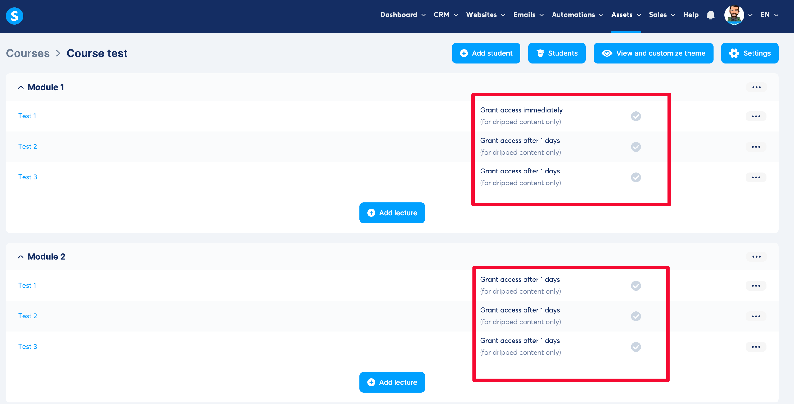Screen dimensions: 794x404
Task: Open the notifications bell
Action: (710, 15)
